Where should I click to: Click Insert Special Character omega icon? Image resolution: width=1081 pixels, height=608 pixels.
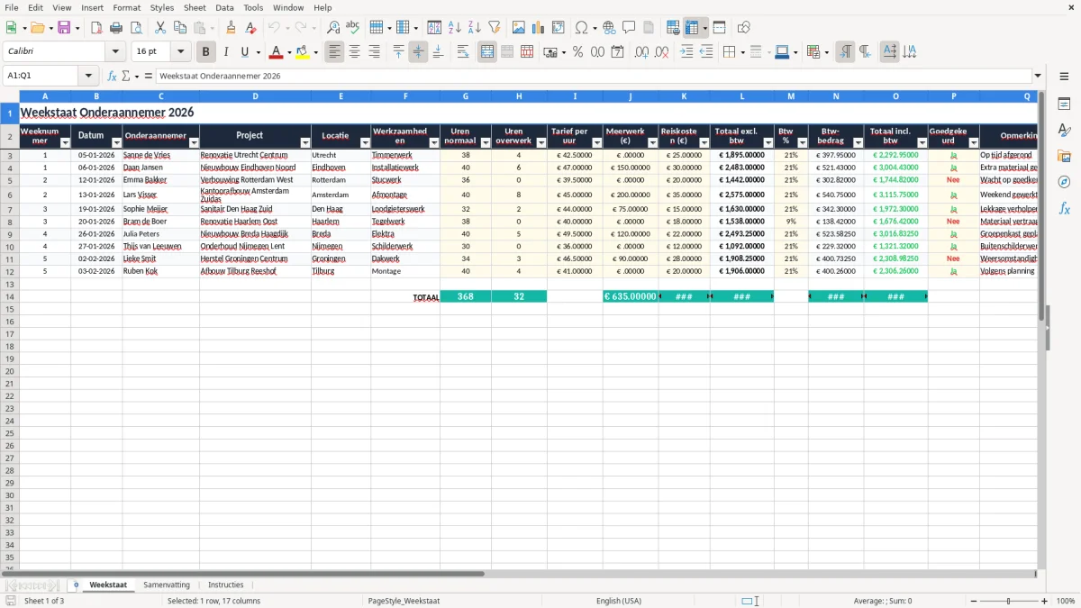click(x=581, y=28)
